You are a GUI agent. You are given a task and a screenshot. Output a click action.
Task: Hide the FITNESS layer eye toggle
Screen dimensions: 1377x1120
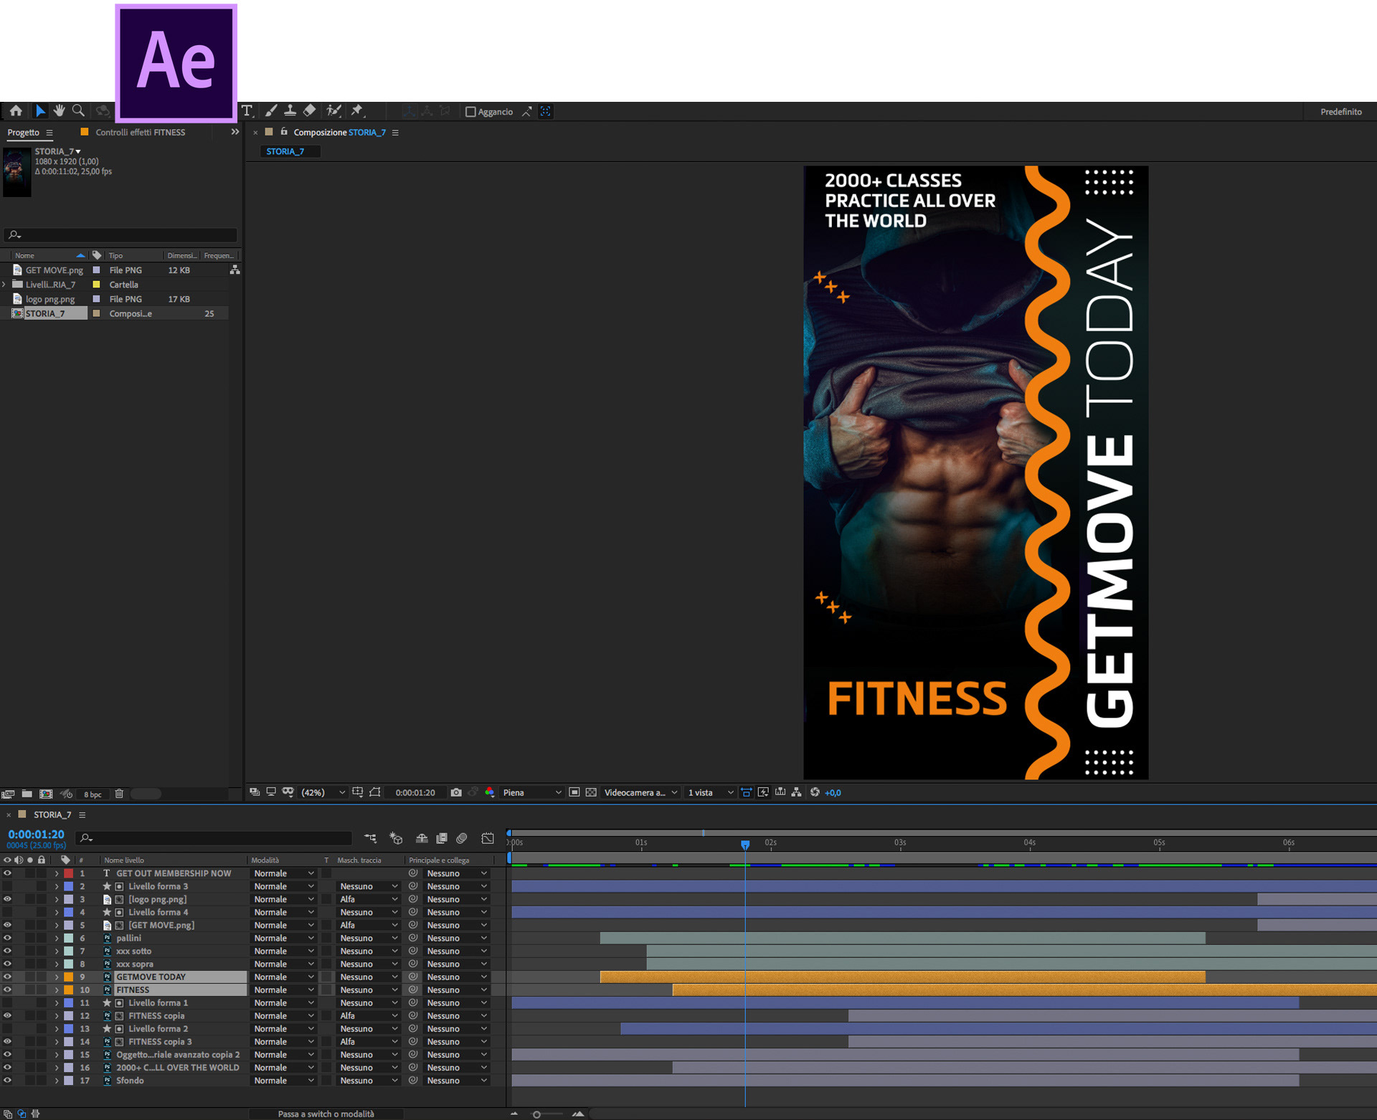pyautogui.click(x=7, y=990)
